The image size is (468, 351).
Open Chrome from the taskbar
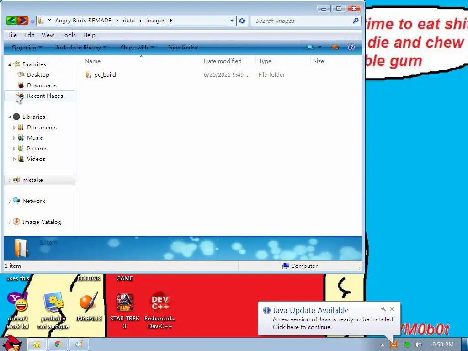pos(58,345)
